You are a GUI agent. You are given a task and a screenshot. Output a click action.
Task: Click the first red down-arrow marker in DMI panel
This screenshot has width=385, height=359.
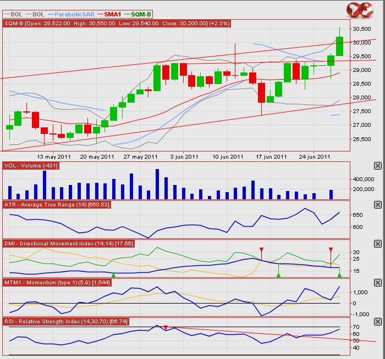(261, 250)
